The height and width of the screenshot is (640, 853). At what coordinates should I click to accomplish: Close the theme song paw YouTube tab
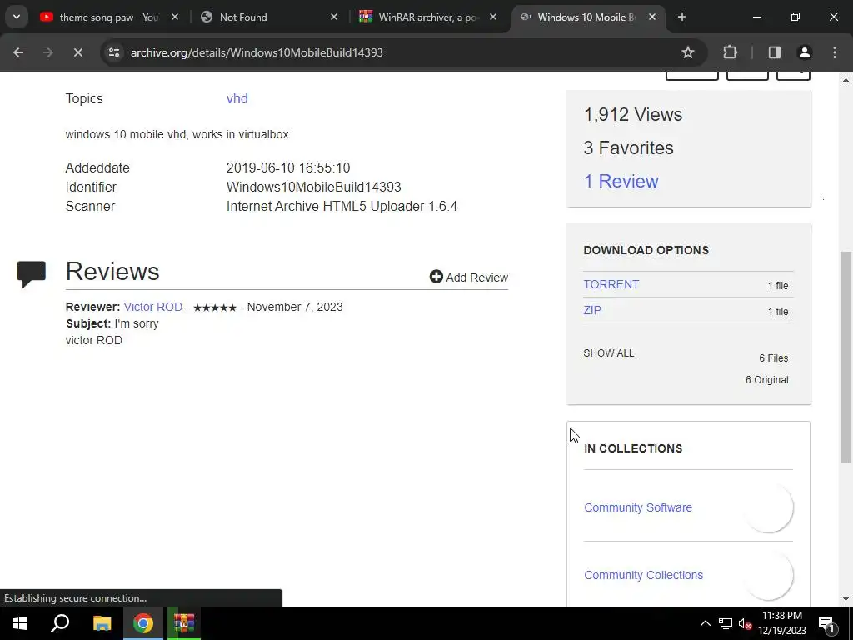(x=175, y=17)
